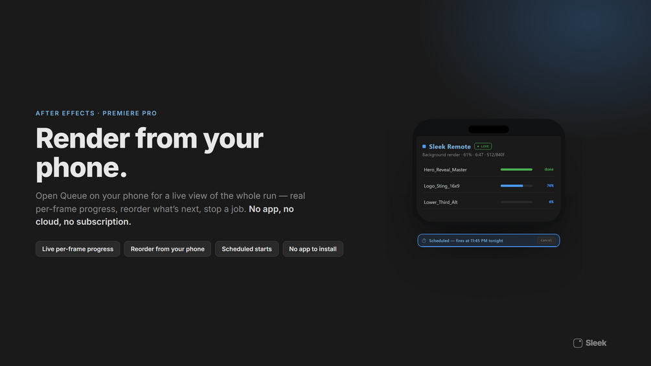Click the blue square icon beside Sleek Remote

pyautogui.click(x=424, y=146)
